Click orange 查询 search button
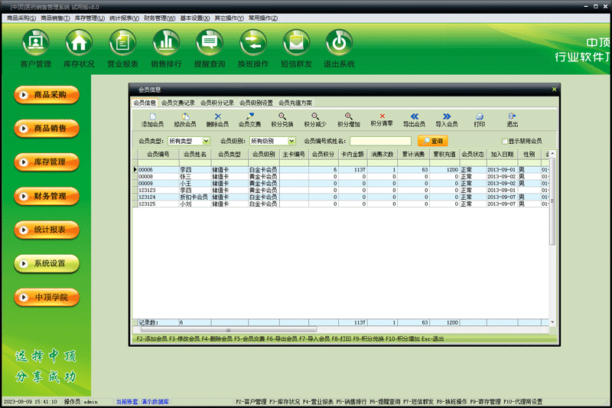Image resolution: width=612 pixels, height=408 pixels. click(432, 141)
